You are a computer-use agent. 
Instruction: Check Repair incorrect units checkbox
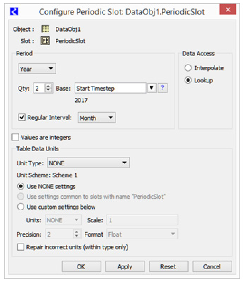(21, 247)
